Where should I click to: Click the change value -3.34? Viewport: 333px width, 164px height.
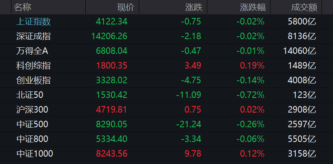tap(191, 139)
